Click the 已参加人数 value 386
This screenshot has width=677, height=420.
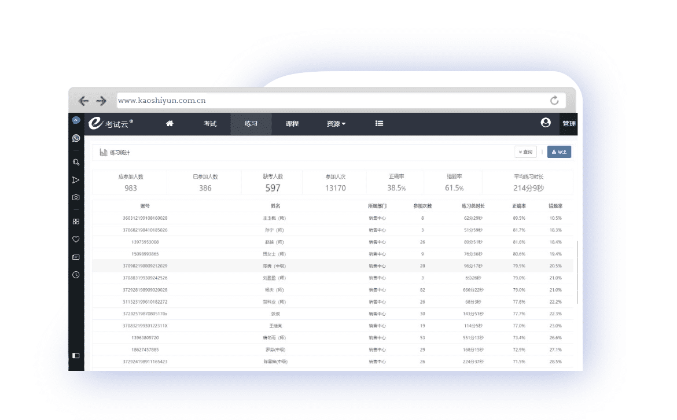(x=205, y=188)
